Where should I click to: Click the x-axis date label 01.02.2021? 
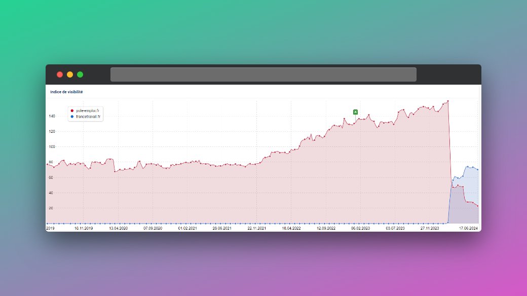(x=187, y=228)
